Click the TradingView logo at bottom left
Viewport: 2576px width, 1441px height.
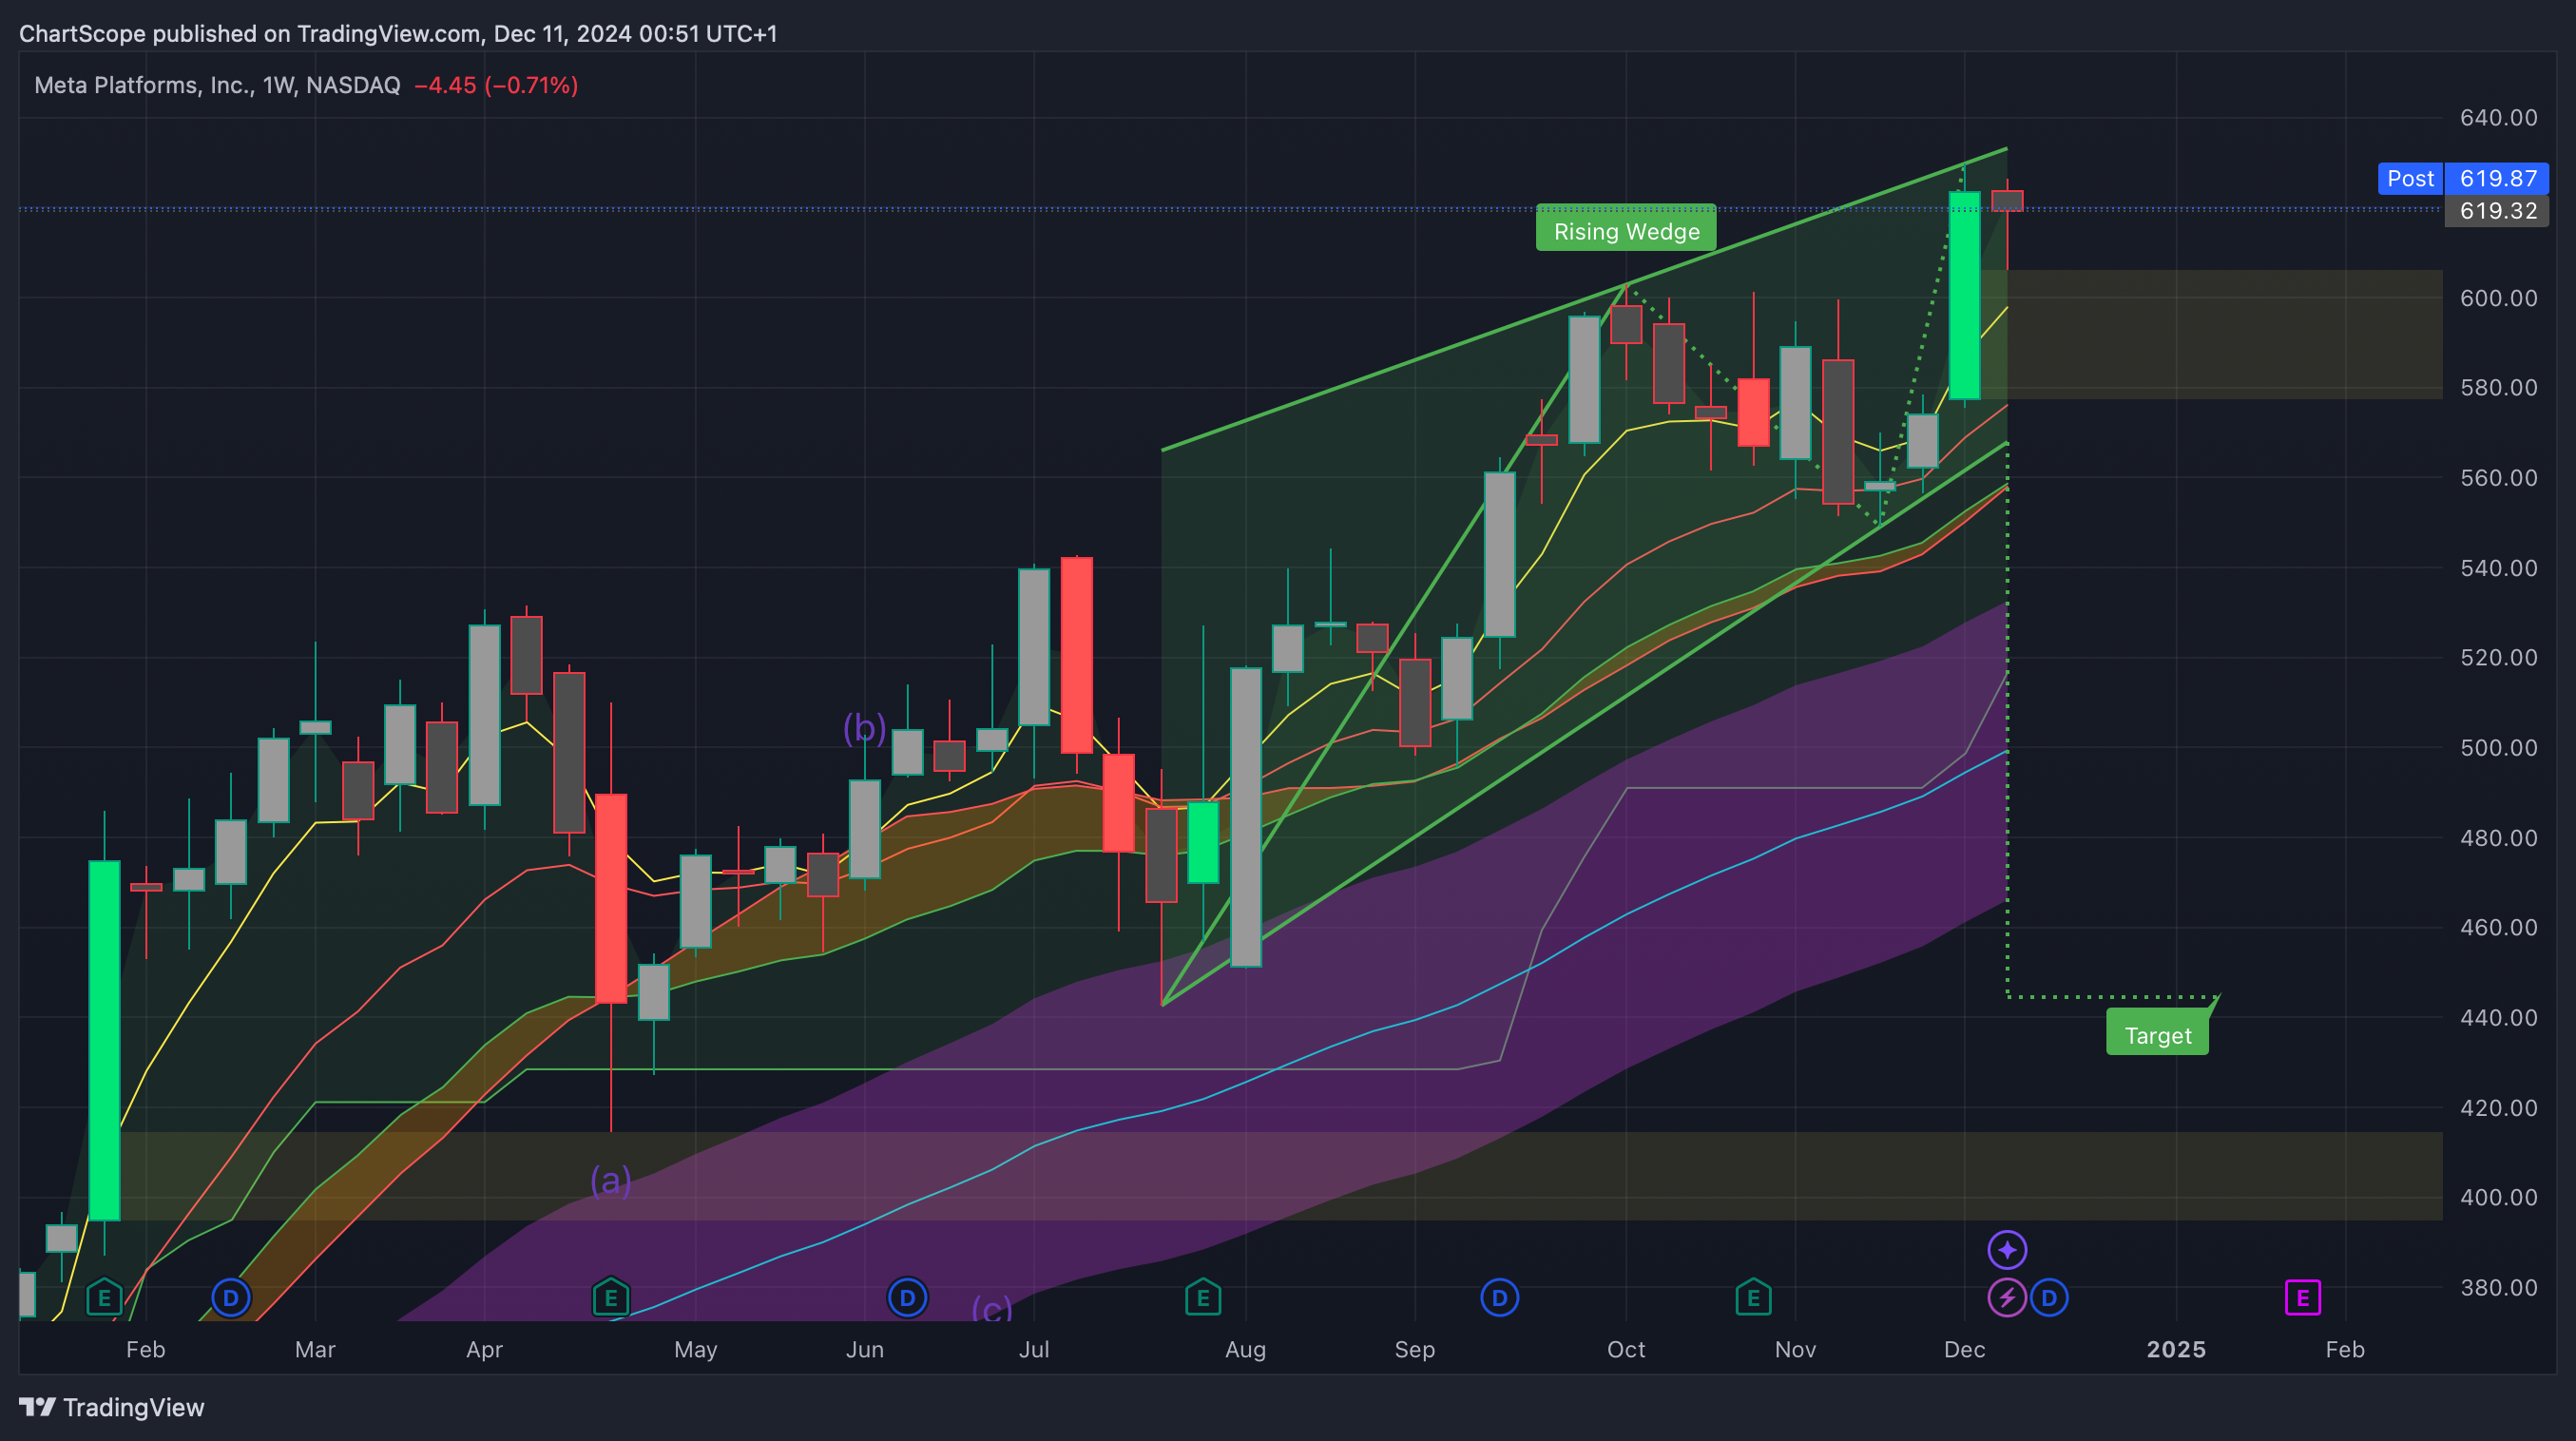112,1407
